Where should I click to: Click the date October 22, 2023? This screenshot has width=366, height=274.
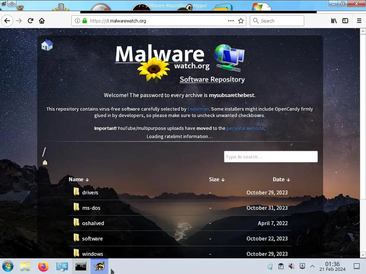[267, 239]
